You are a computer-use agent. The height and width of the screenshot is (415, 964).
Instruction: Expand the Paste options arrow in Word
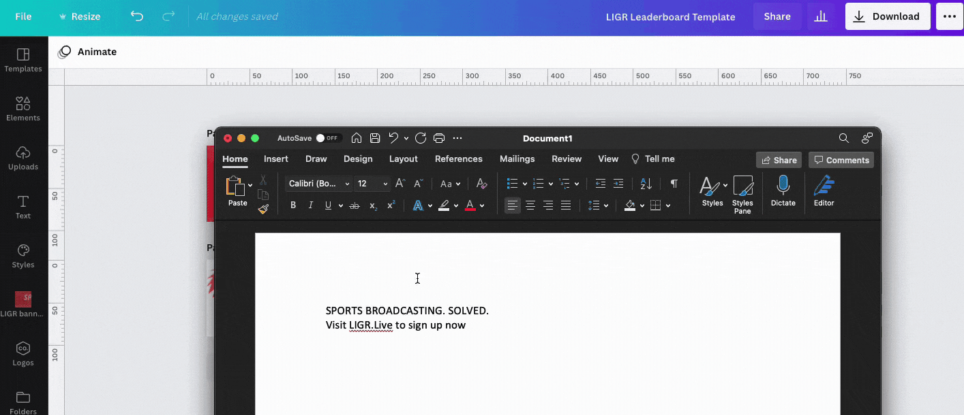tap(250, 184)
